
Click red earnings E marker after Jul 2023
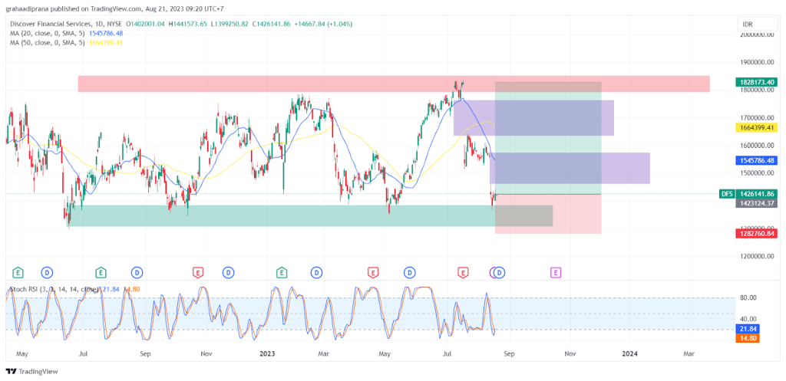point(463,272)
